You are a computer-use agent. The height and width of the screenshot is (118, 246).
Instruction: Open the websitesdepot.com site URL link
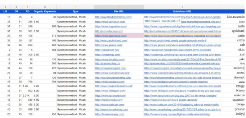pyautogui.click(x=110, y=82)
